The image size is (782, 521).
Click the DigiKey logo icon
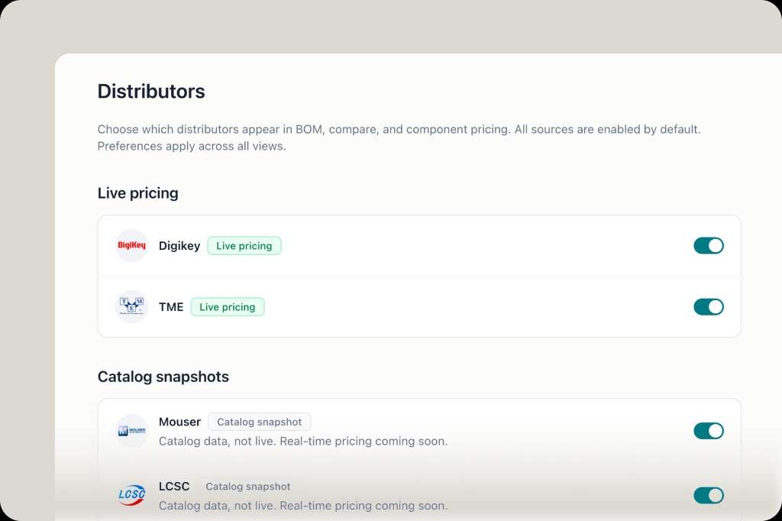pos(131,245)
